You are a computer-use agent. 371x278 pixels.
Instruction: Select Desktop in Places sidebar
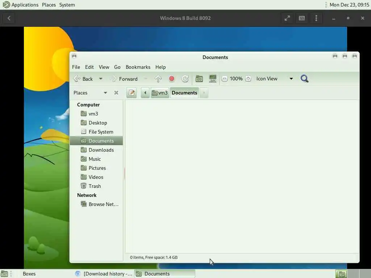96,123
